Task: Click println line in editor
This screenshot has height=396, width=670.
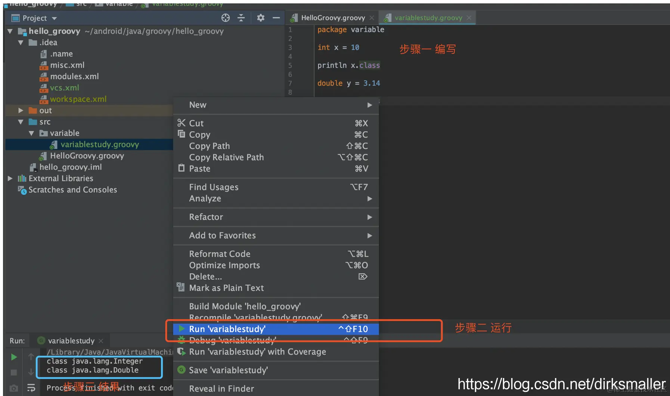Action: pos(349,65)
